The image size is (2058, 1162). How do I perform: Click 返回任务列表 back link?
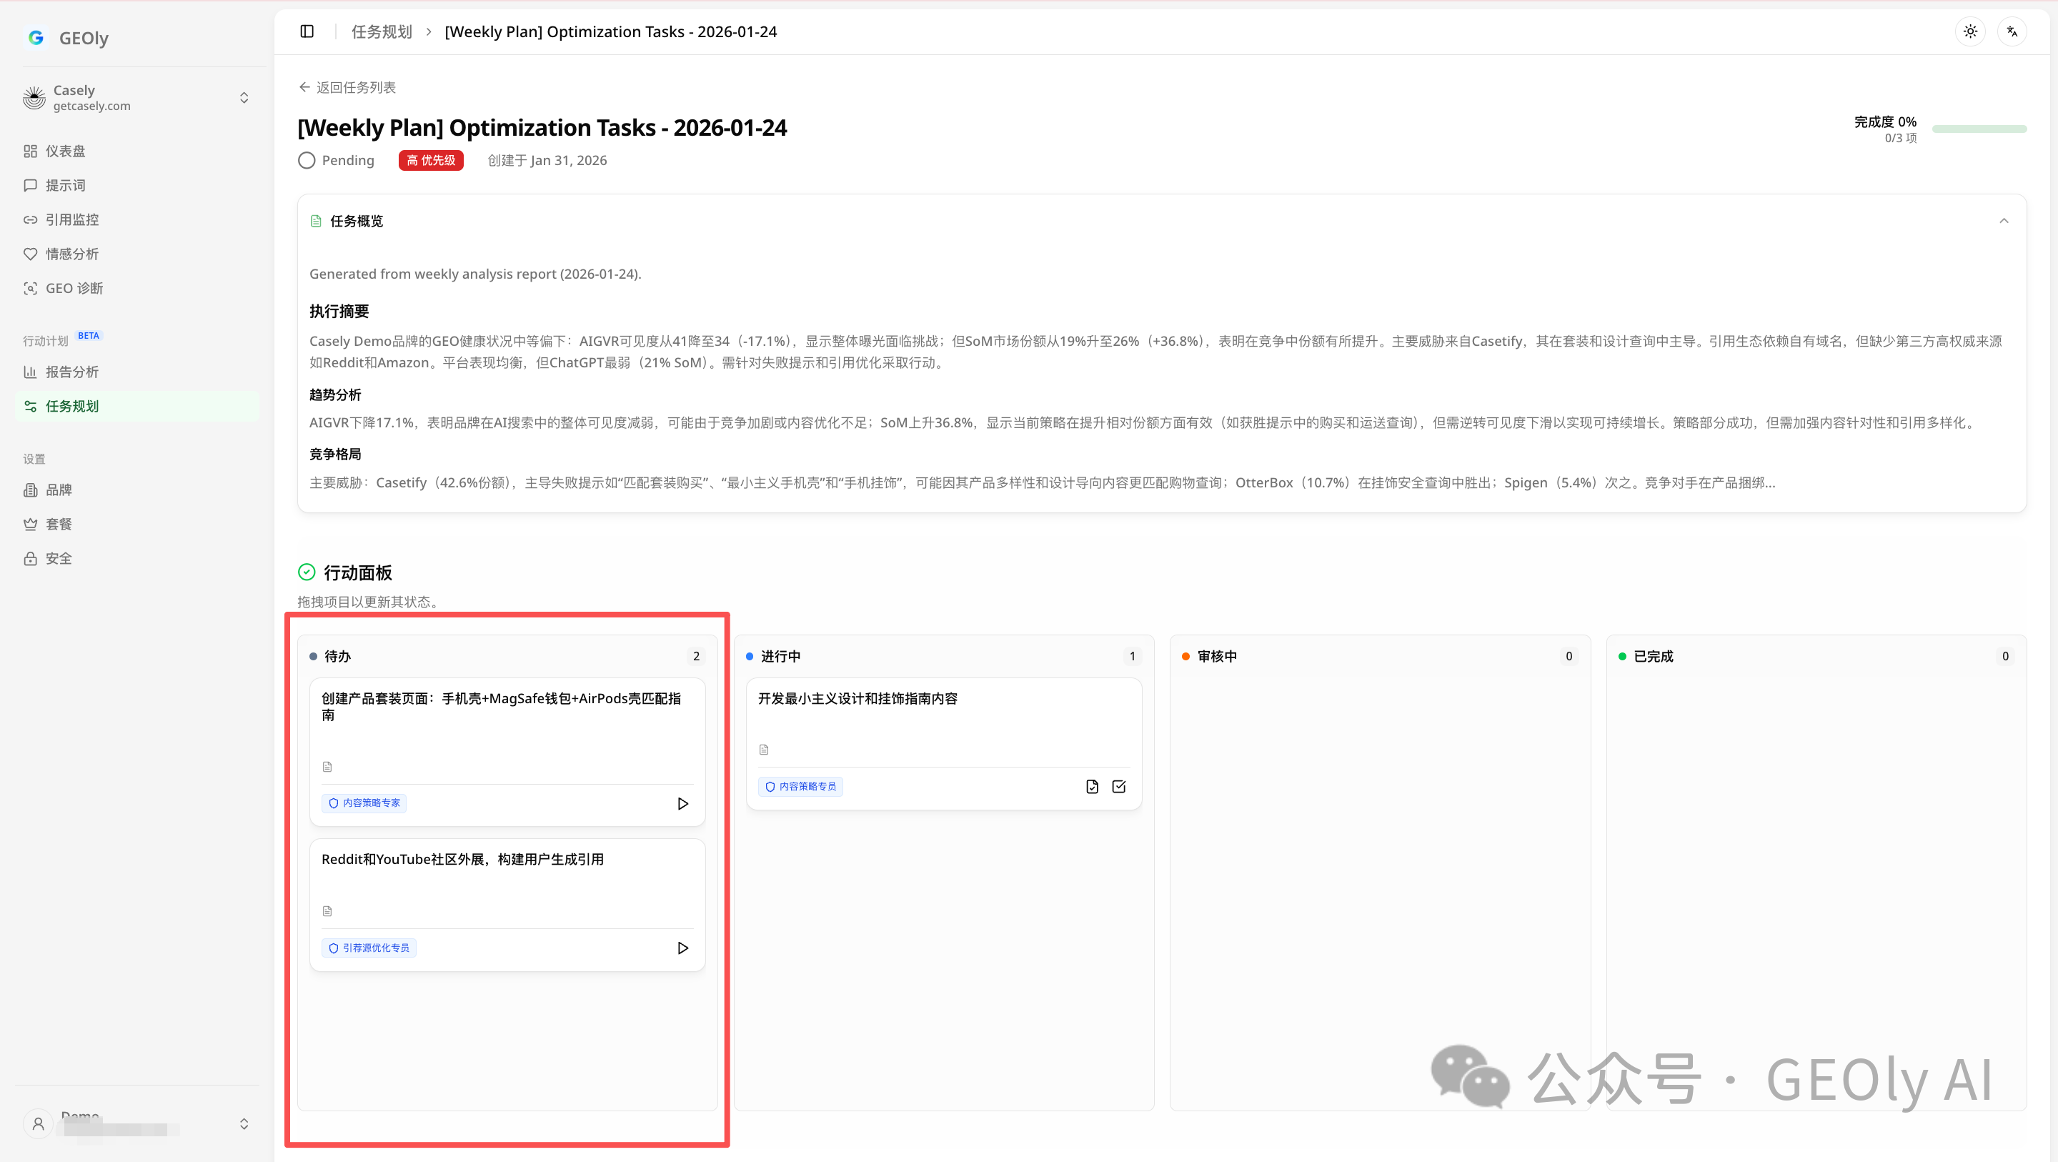(347, 87)
